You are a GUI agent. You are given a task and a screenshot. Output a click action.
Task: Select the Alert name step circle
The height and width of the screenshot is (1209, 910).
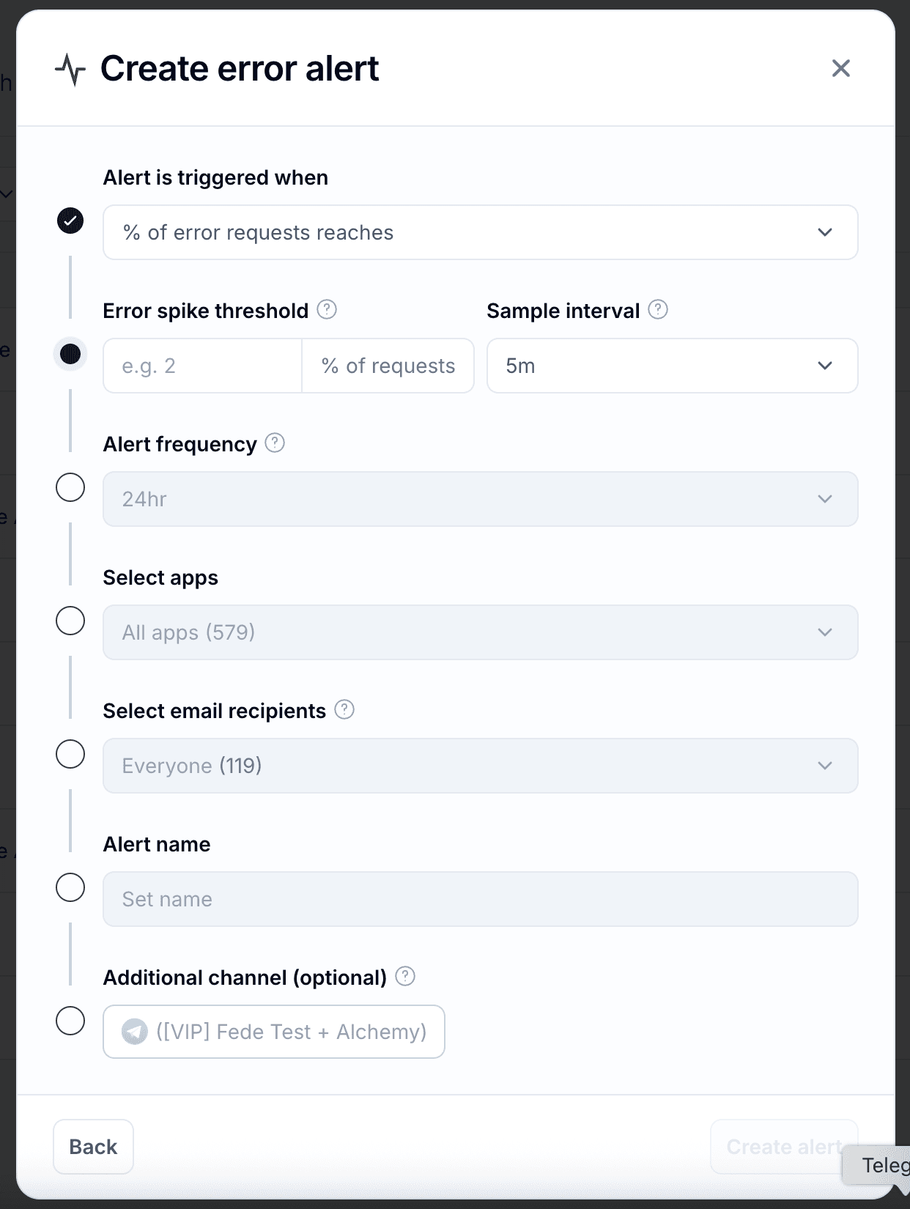coord(70,887)
